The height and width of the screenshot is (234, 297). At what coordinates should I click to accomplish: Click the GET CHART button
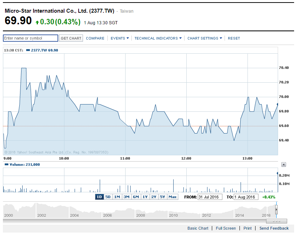coord(71,38)
